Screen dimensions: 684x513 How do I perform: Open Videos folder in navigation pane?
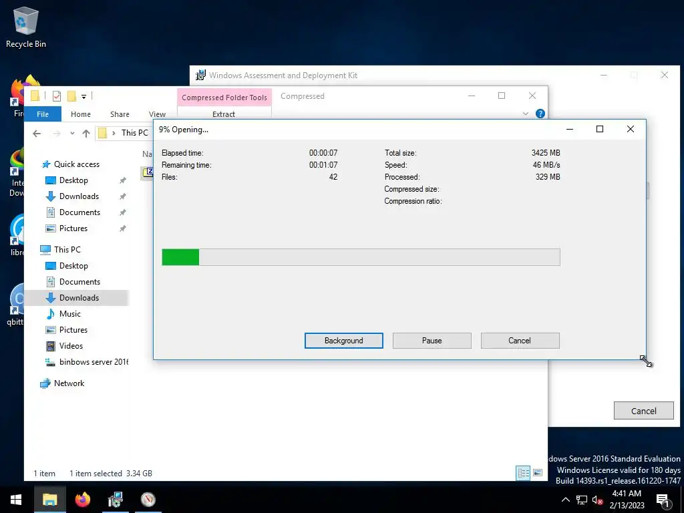coord(71,346)
